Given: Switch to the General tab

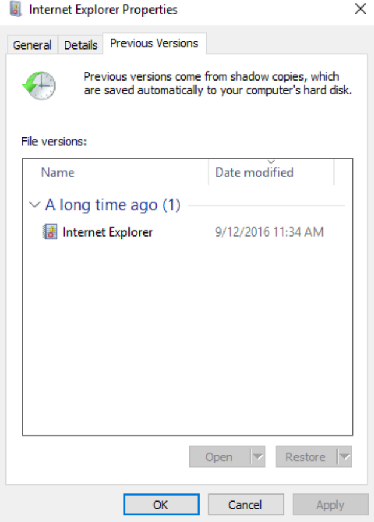Looking at the screenshot, I should 32,45.
